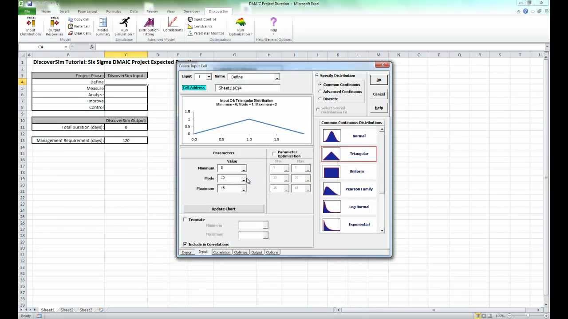Enable the Parameter Optimization checkbox
The width and height of the screenshot is (568, 319).
274,153
